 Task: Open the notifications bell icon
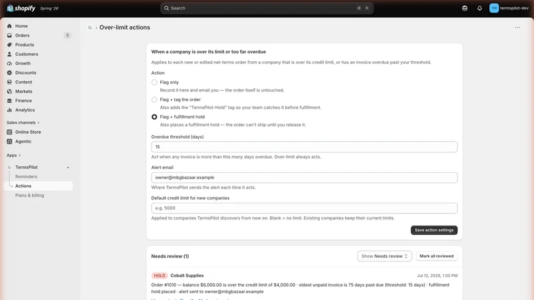coord(479,8)
